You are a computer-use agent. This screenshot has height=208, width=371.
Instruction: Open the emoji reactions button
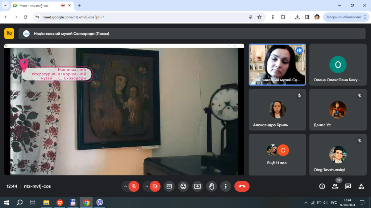[183, 186]
